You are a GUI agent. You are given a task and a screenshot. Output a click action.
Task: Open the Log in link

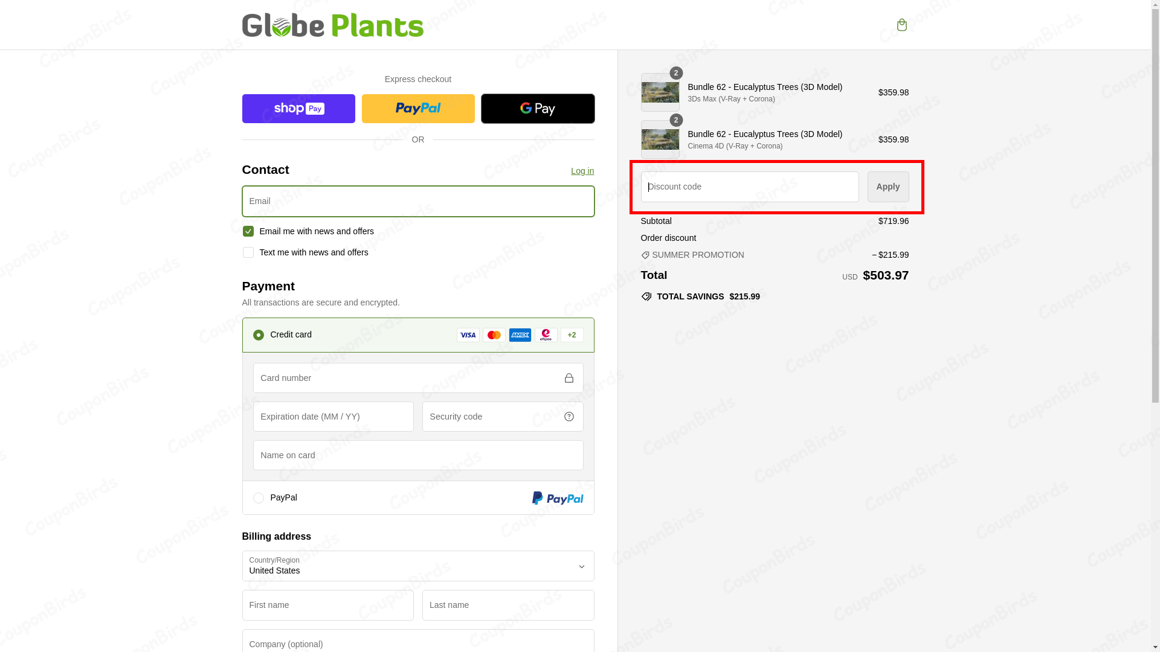(582, 171)
